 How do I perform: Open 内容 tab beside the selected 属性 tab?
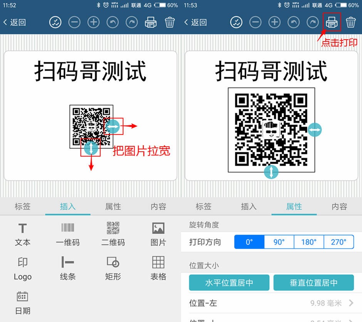[x=339, y=206]
